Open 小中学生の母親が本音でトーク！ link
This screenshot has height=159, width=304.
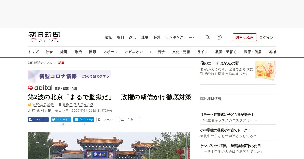(225, 130)
